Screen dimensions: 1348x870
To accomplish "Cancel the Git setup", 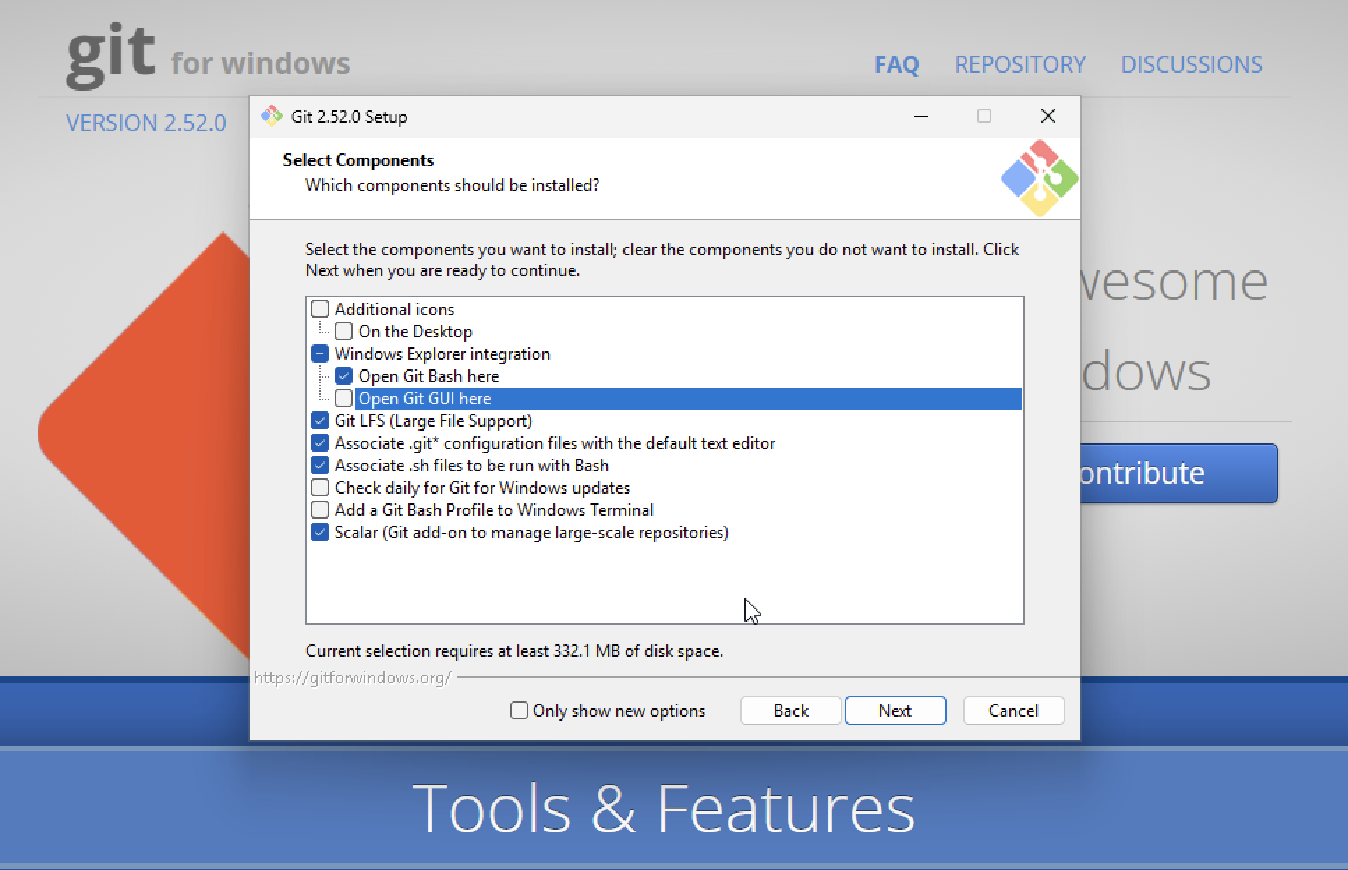I will pos(1013,710).
